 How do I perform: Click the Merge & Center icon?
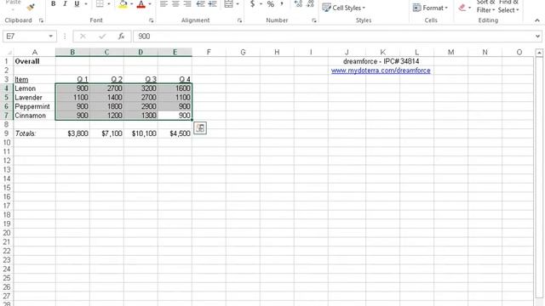228,3
